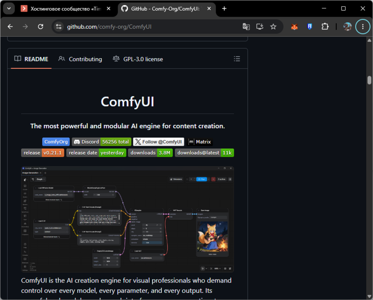Open the browser profile avatar
Image resolution: width=373 pixels, height=300 pixels.
347,26
